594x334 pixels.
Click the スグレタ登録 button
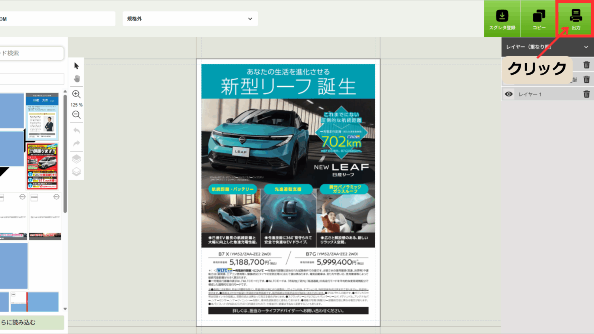502,19
